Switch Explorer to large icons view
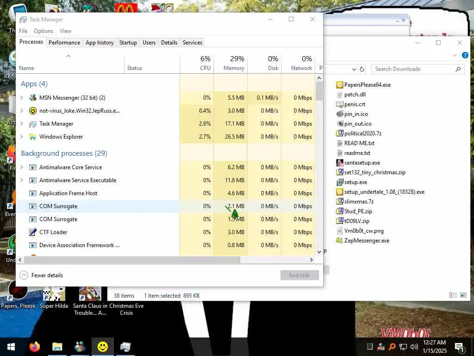Image resolution: width=474 pixels, height=356 pixels. click(x=463, y=295)
